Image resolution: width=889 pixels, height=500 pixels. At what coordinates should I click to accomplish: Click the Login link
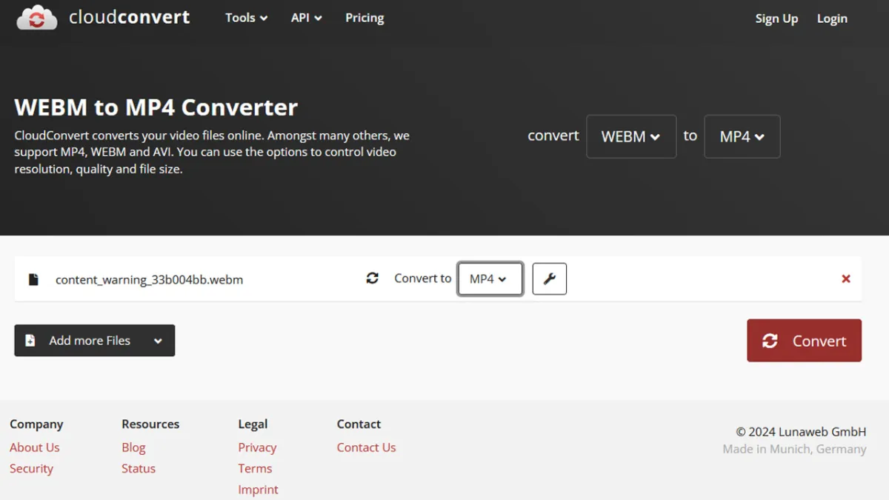coord(832,19)
